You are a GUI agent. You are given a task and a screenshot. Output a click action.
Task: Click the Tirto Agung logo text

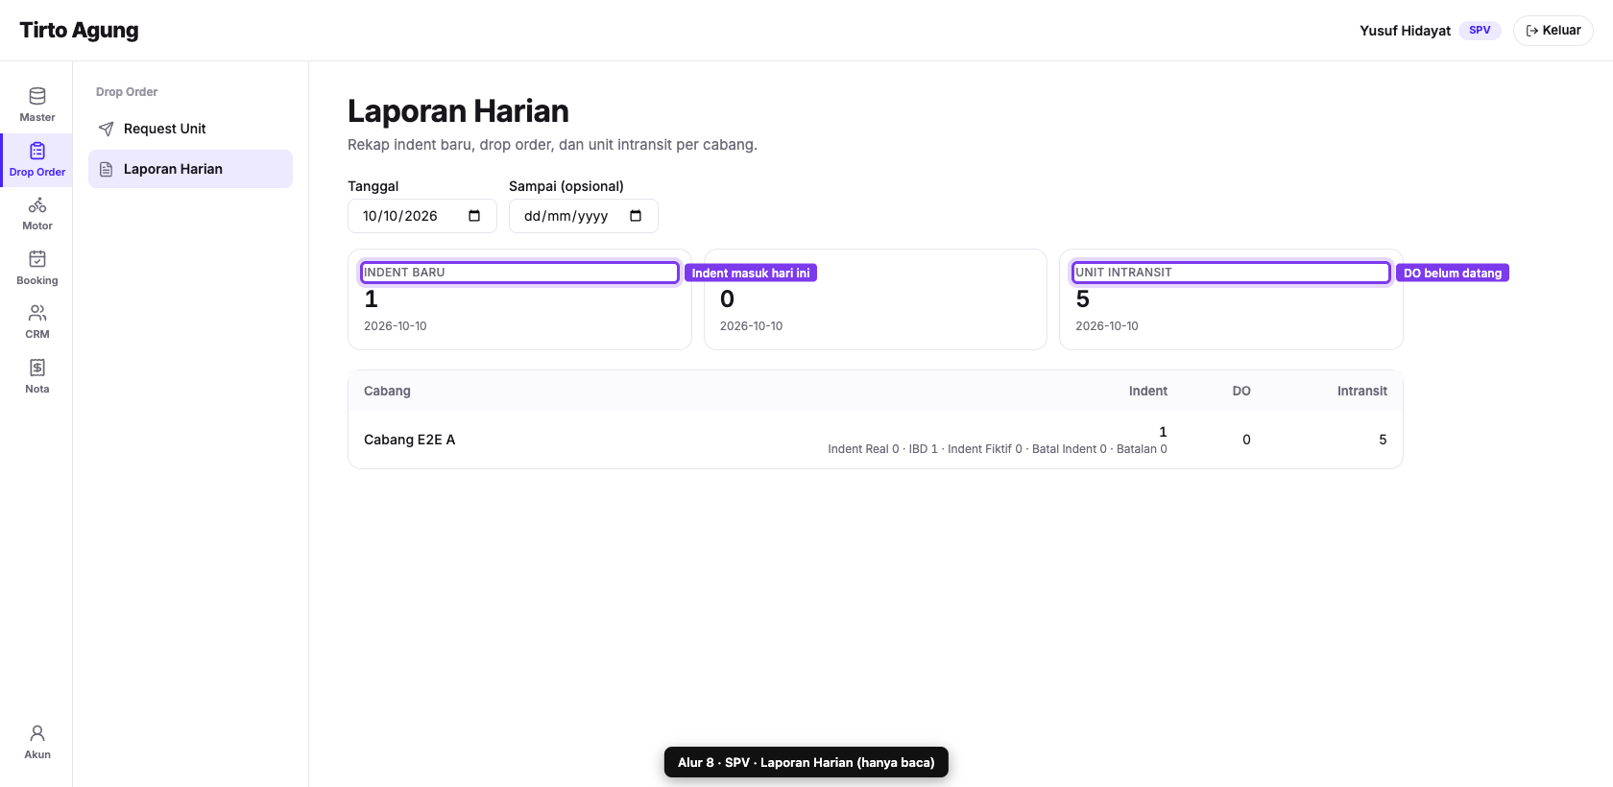click(x=79, y=31)
